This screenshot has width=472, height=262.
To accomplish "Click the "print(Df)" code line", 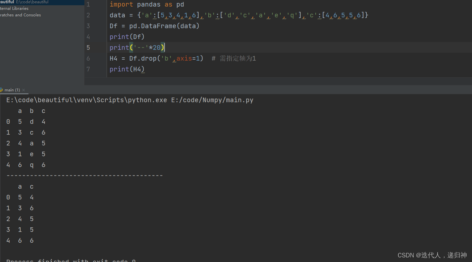I will (x=127, y=37).
